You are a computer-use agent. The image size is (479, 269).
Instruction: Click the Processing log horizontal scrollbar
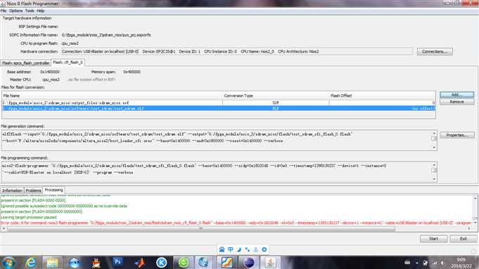click(201, 228)
